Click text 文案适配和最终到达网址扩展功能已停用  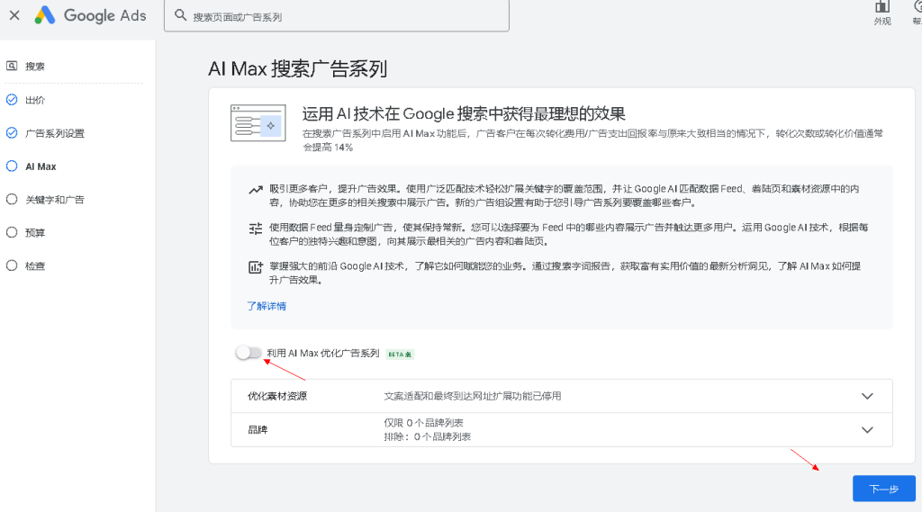(472, 396)
